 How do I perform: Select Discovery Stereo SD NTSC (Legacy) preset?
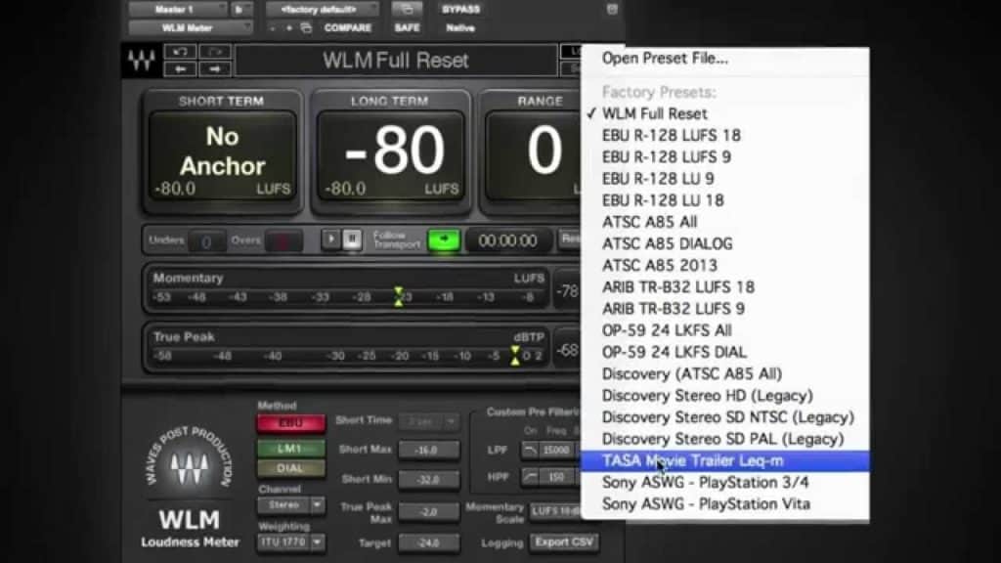click(x=725, y=417)
